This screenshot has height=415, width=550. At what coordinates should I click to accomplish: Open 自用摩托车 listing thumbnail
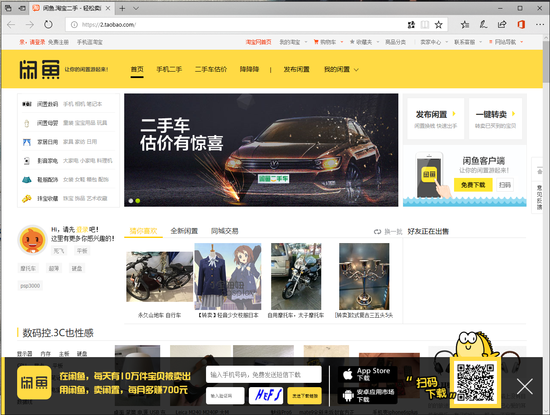tap(296, 277)
